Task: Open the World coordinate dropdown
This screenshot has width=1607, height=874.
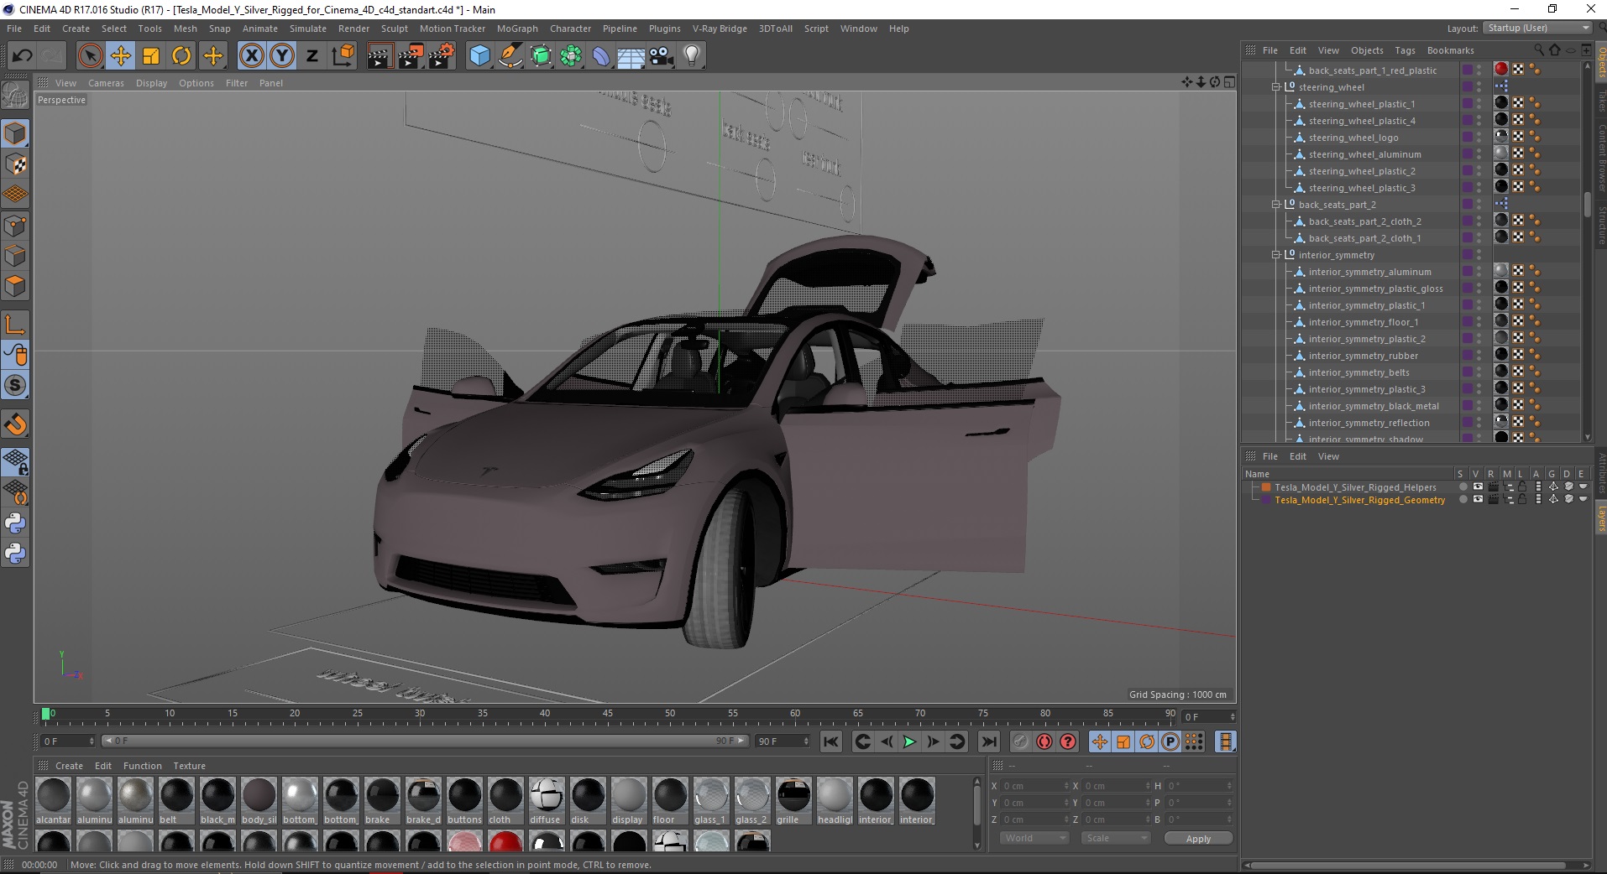Action: click(x=1034, y=838)
